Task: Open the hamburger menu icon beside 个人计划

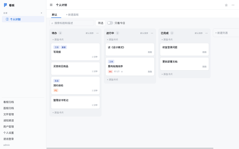Action: coord(51,5)
